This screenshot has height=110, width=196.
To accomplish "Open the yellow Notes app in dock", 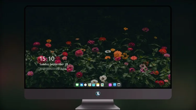I will tap(98, 85).
